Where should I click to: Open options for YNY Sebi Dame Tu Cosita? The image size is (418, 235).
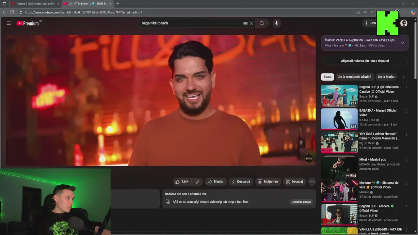click(x=407, y=134)
